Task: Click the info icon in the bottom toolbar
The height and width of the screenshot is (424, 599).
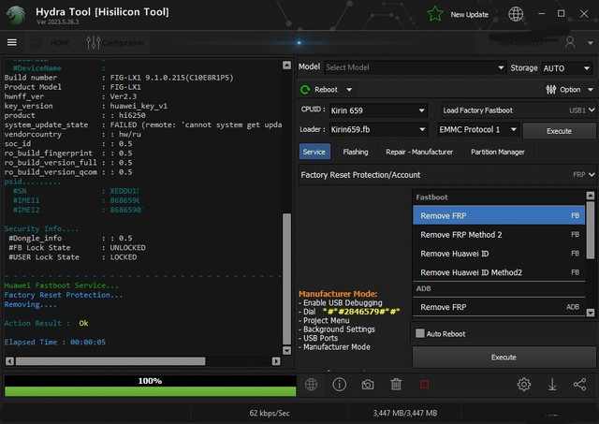Action: click(x=339, y=385)
